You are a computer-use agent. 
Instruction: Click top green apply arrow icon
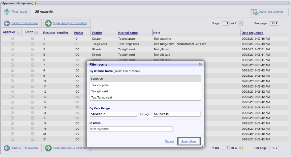[x=48, y=23]
